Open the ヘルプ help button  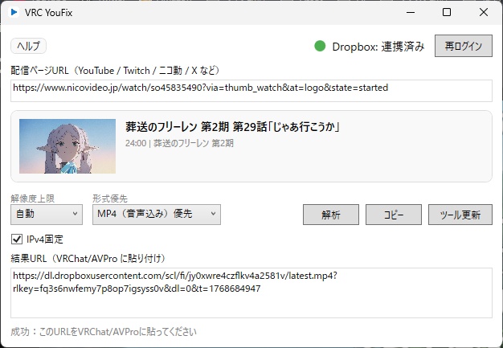29,46
